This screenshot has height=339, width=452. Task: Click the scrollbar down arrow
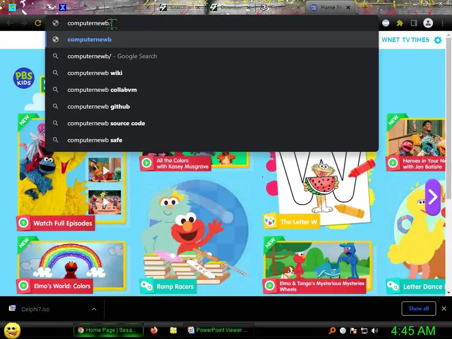tap(448, 292)
